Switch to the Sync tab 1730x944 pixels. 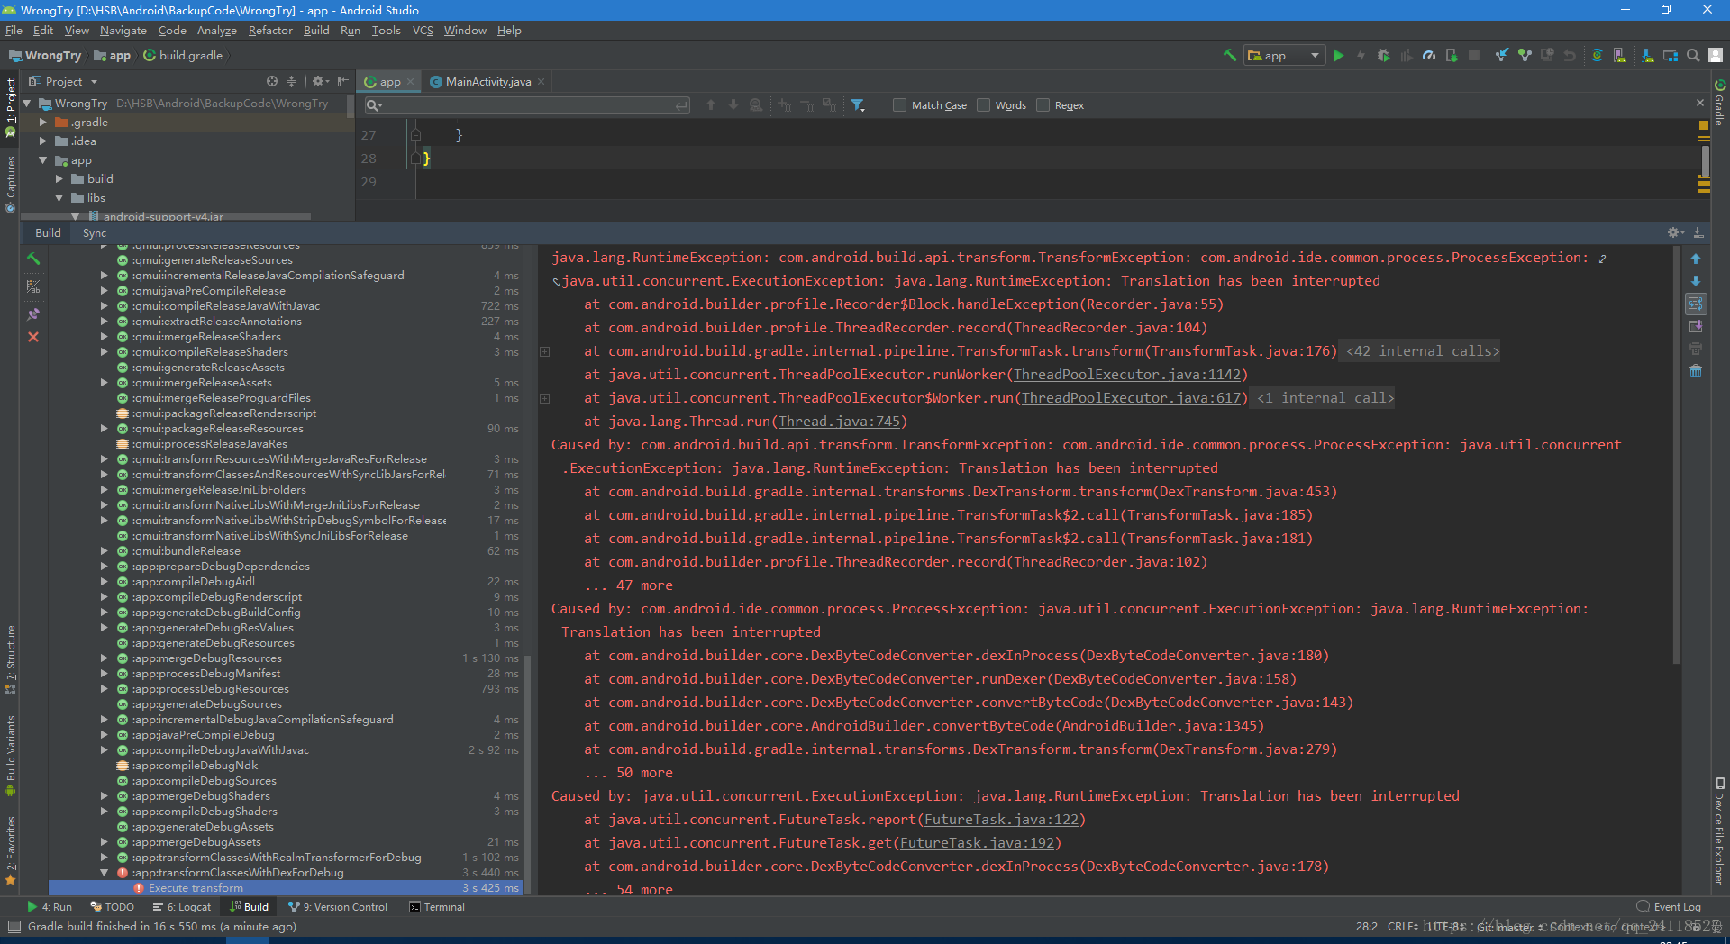pos(95,232)
